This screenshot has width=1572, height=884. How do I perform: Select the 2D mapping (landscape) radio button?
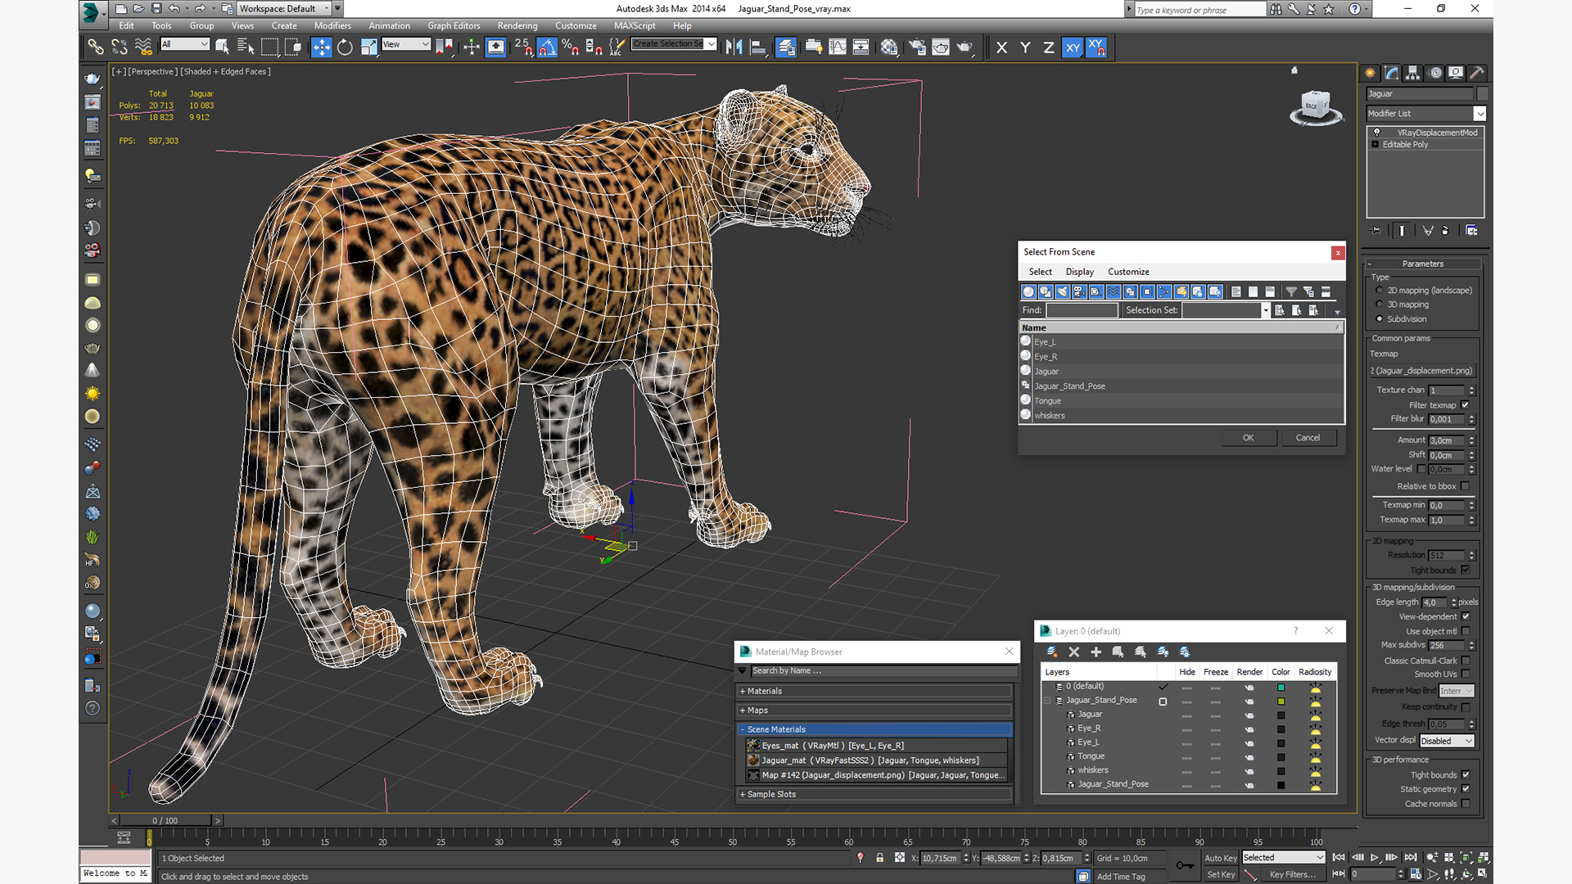point(1380,290)
